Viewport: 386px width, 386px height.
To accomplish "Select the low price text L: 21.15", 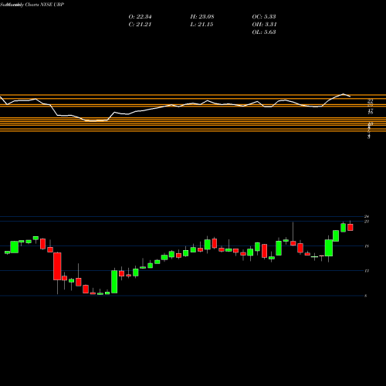I will pos(201,25).
